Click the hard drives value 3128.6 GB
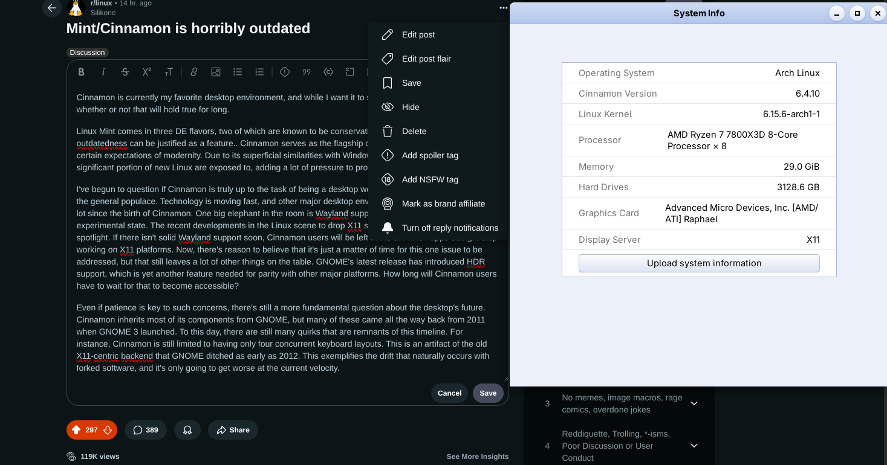Screen dimensions: 887x465 point(798,187)
